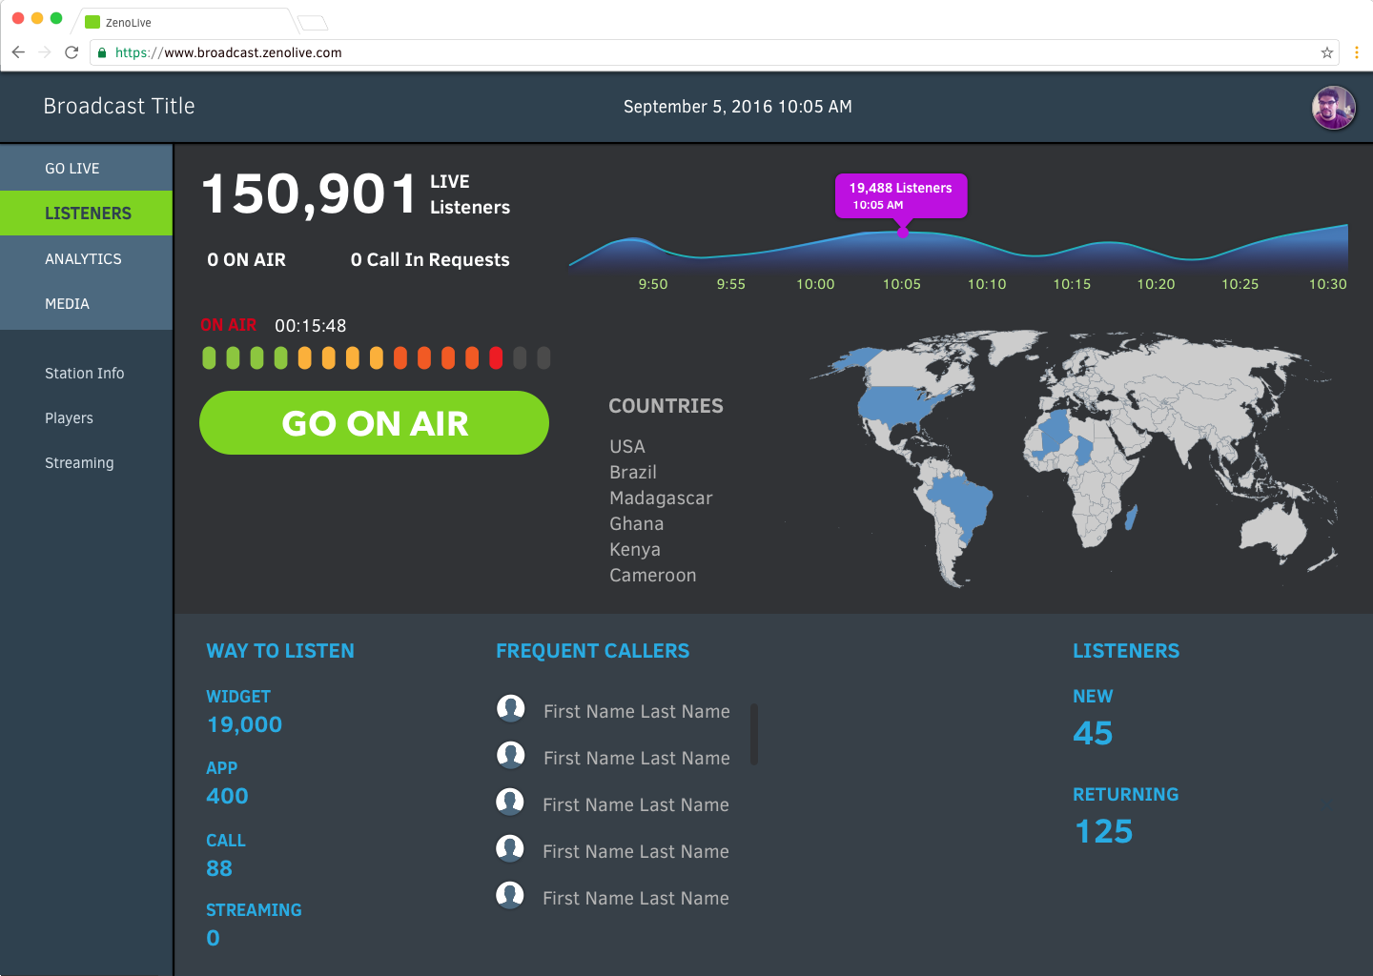Viewport: 1373px width, 976px height.
Task: Click the CALL 88 value
Action: click(x=219, y=868)
